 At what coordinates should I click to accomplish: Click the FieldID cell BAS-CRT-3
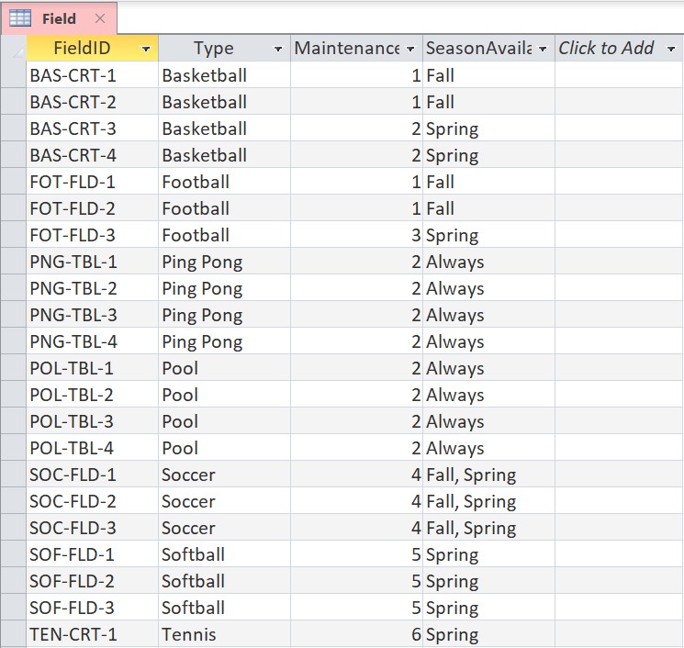tap(93, 128)
